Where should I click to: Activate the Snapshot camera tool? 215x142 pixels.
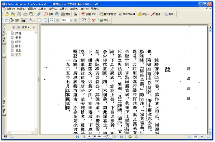click(23, 20)
